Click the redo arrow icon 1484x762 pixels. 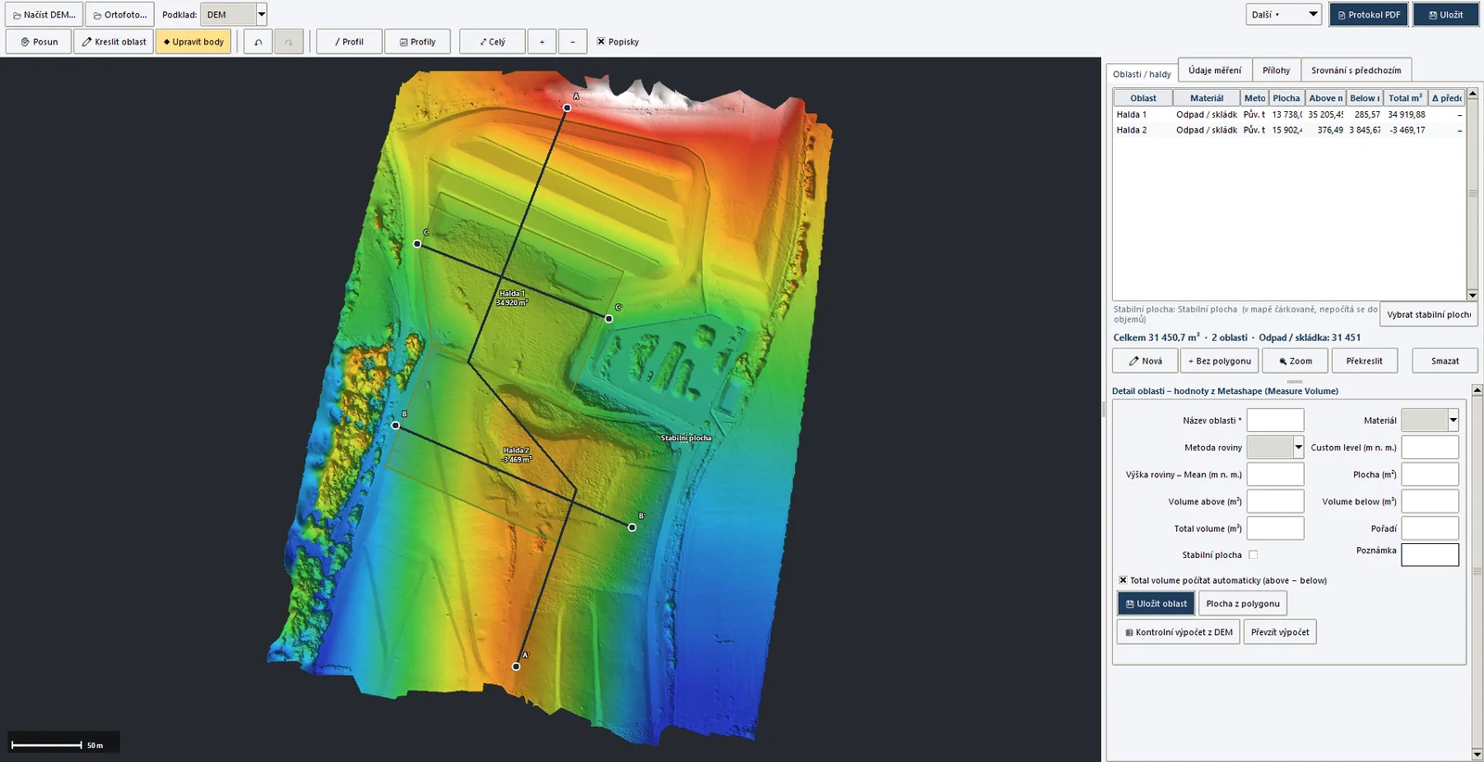(288, 42)
